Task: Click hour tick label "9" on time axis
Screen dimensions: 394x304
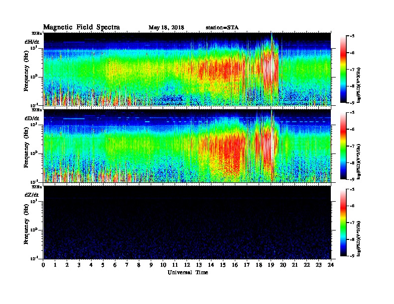Action: (151, 265)
